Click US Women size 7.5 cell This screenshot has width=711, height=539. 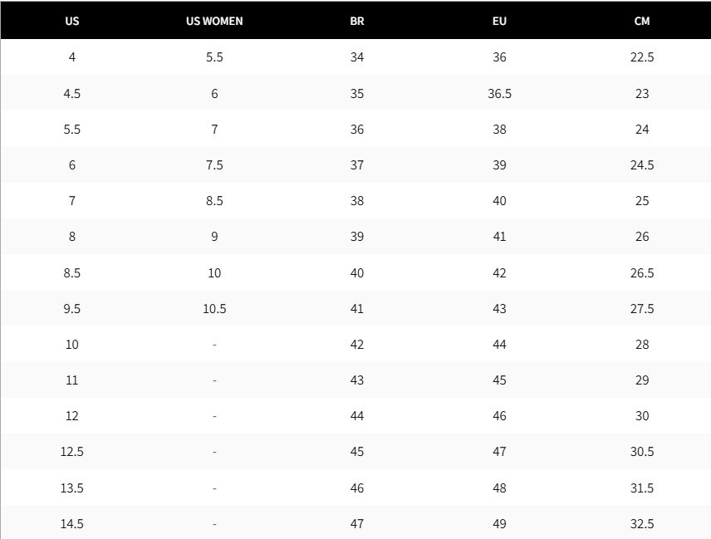click(214, 165)
